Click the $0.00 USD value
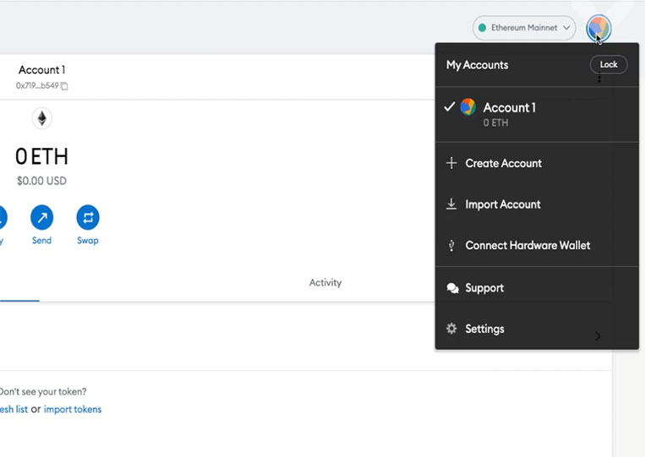Viewport: 645px width, 457px height. (x=41, y=181)
